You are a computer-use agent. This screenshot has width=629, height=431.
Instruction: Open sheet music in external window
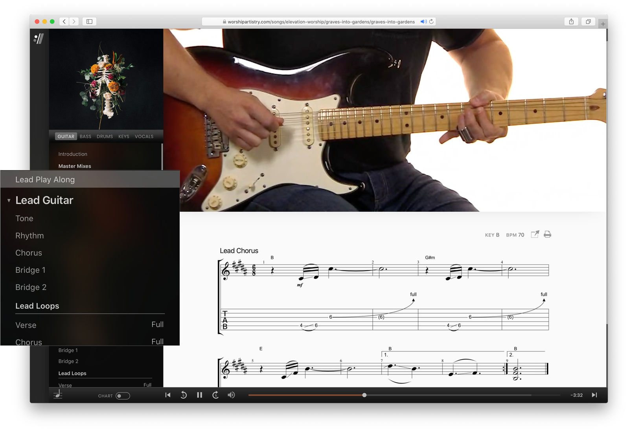(x=535, y=235)
